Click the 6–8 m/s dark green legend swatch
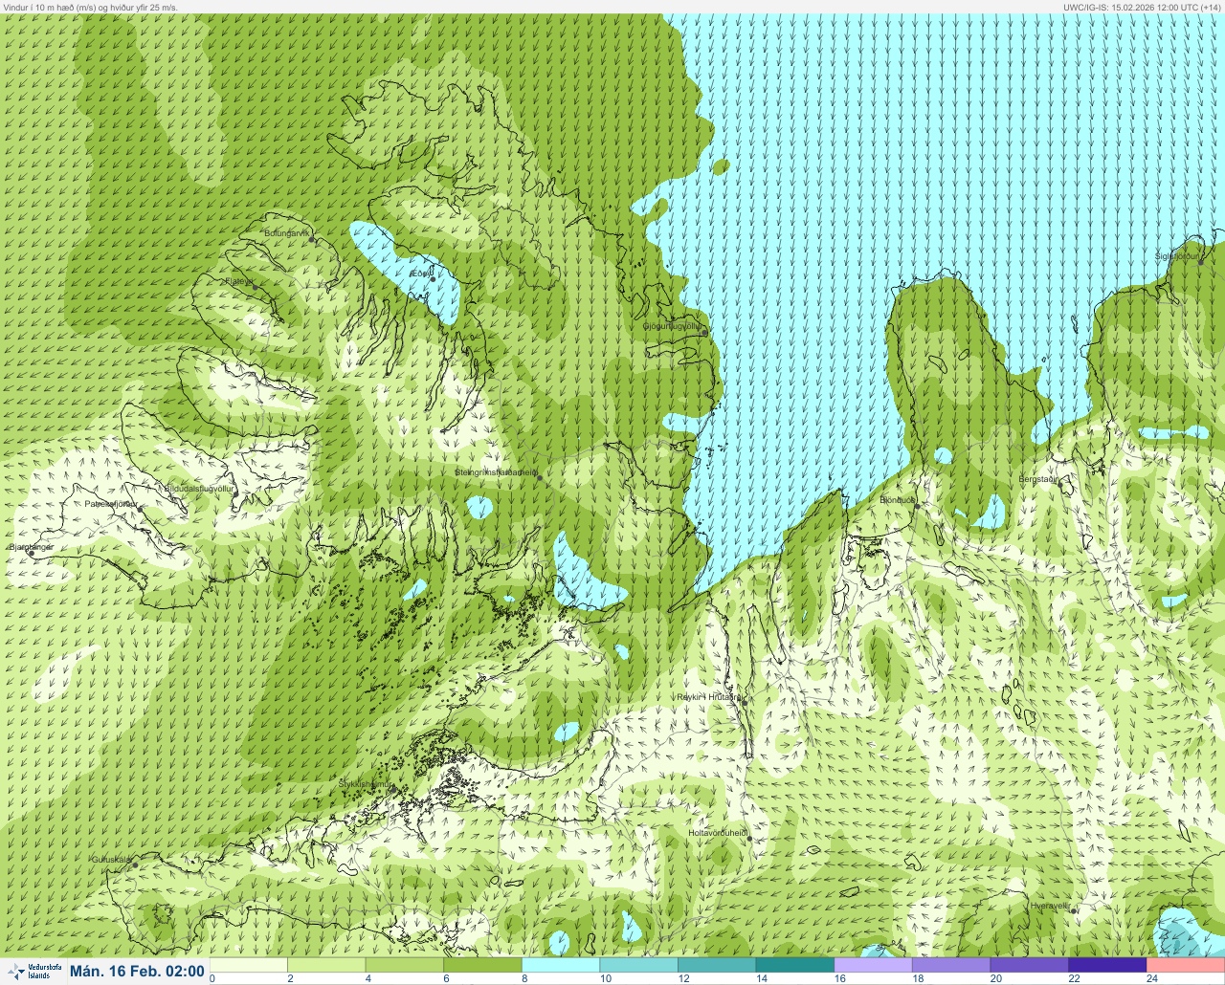 (x=483, y=965)
